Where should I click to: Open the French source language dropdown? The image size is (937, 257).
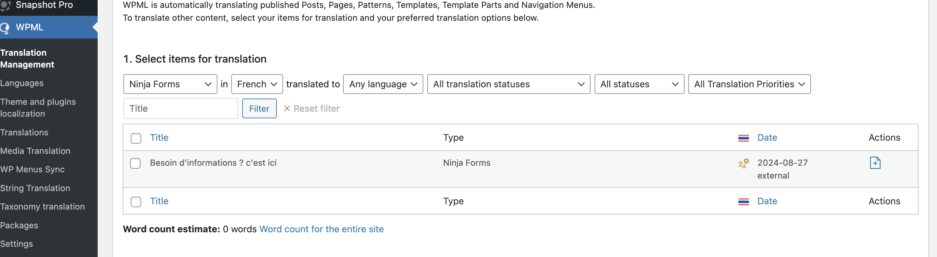(x=257, y=84)
